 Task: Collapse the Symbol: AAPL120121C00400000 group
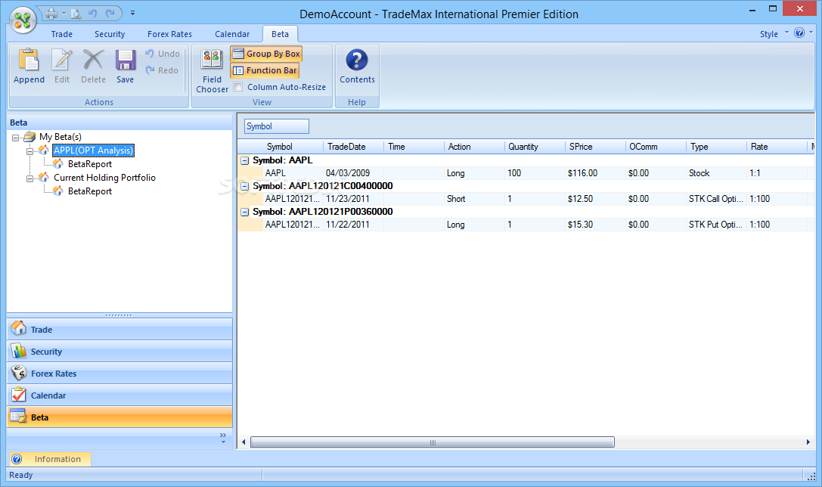coord(244,186)
